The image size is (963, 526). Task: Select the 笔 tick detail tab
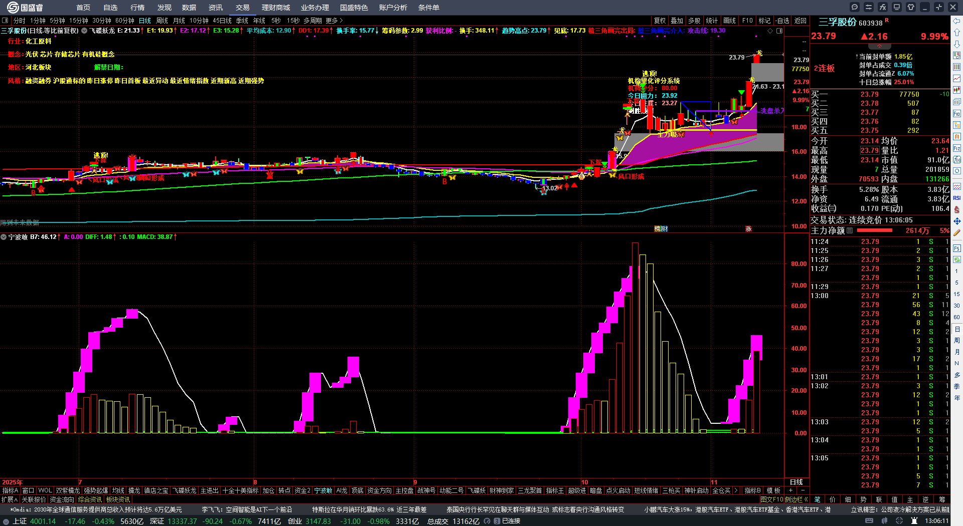pos(817,499)
